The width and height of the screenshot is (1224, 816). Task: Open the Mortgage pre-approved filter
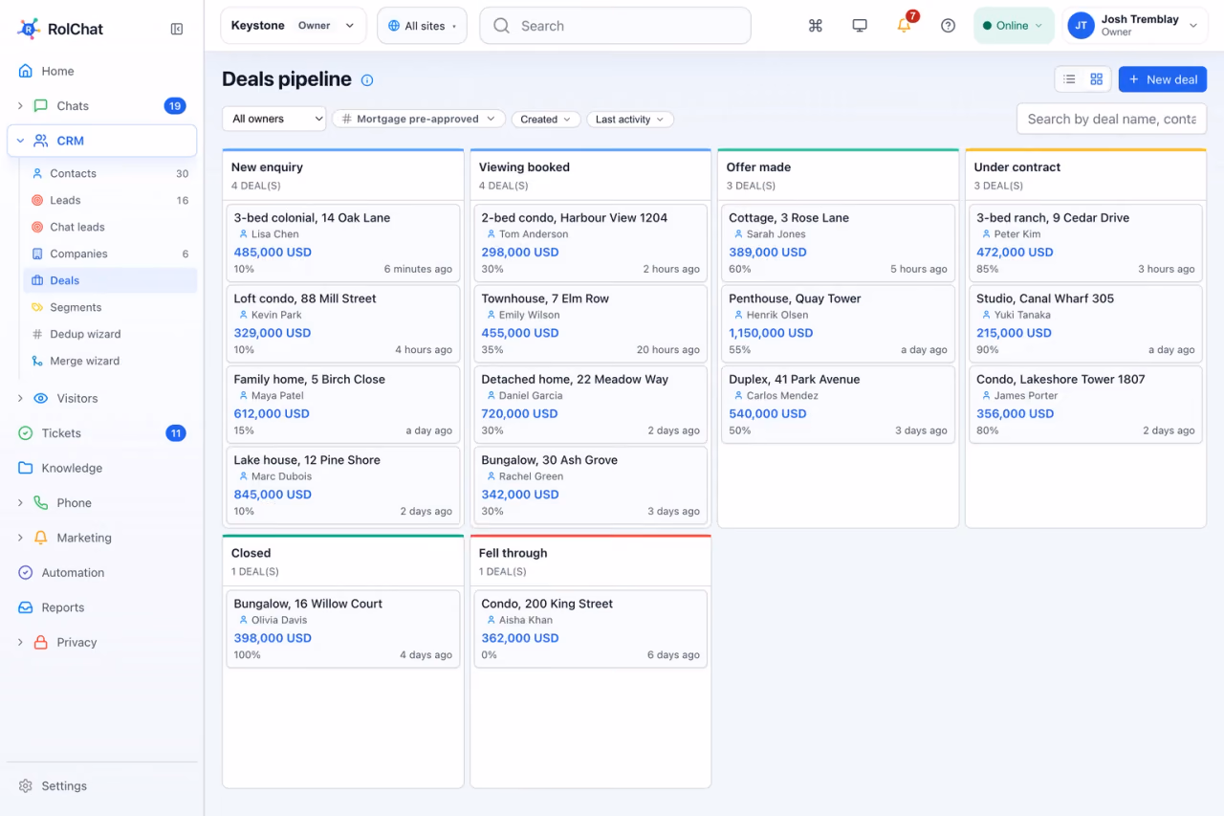point(419,119)
